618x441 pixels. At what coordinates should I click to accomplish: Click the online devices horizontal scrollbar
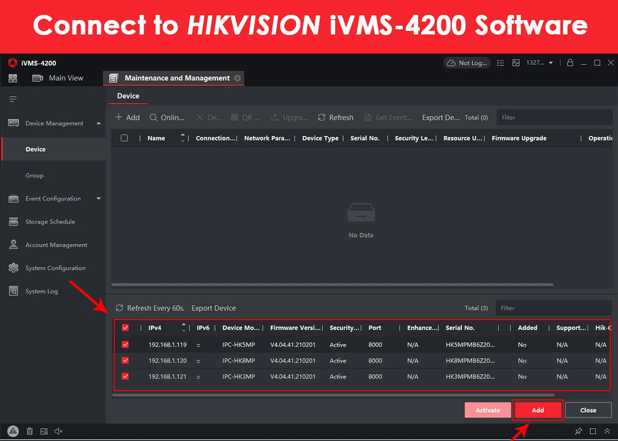tap(333, 395)
